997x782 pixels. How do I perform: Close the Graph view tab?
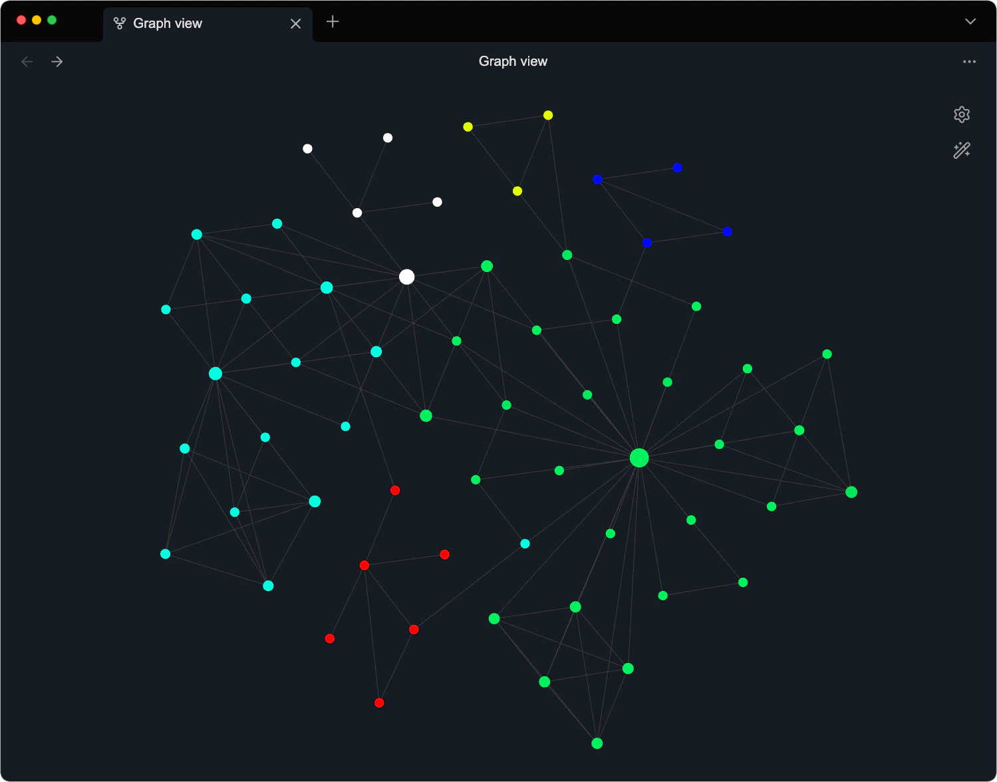pyautogui.click(x=295, y=23)
